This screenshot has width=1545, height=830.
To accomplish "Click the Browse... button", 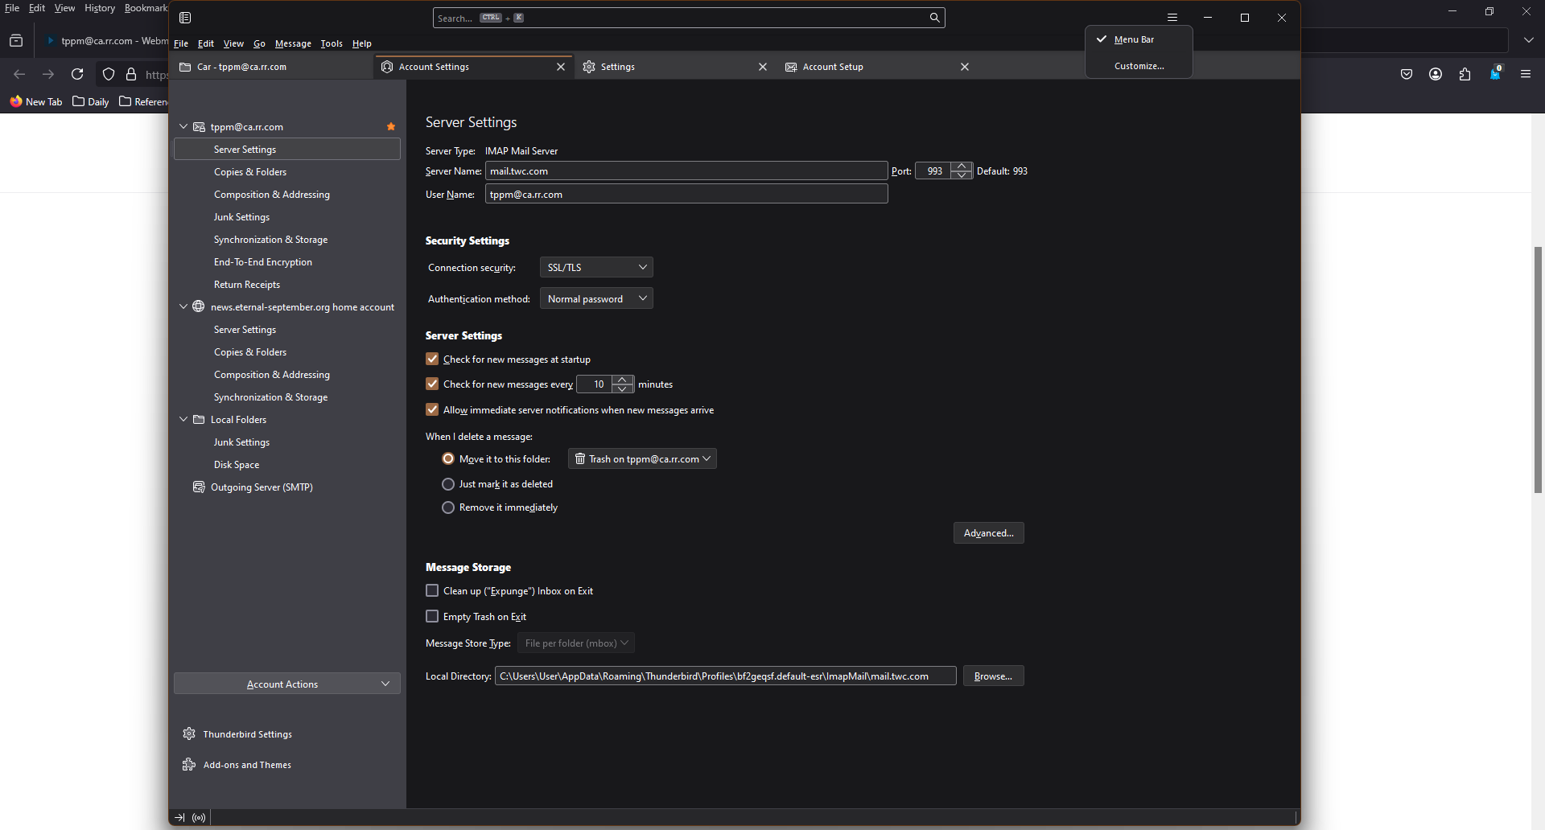I will (x=993, y=676).
